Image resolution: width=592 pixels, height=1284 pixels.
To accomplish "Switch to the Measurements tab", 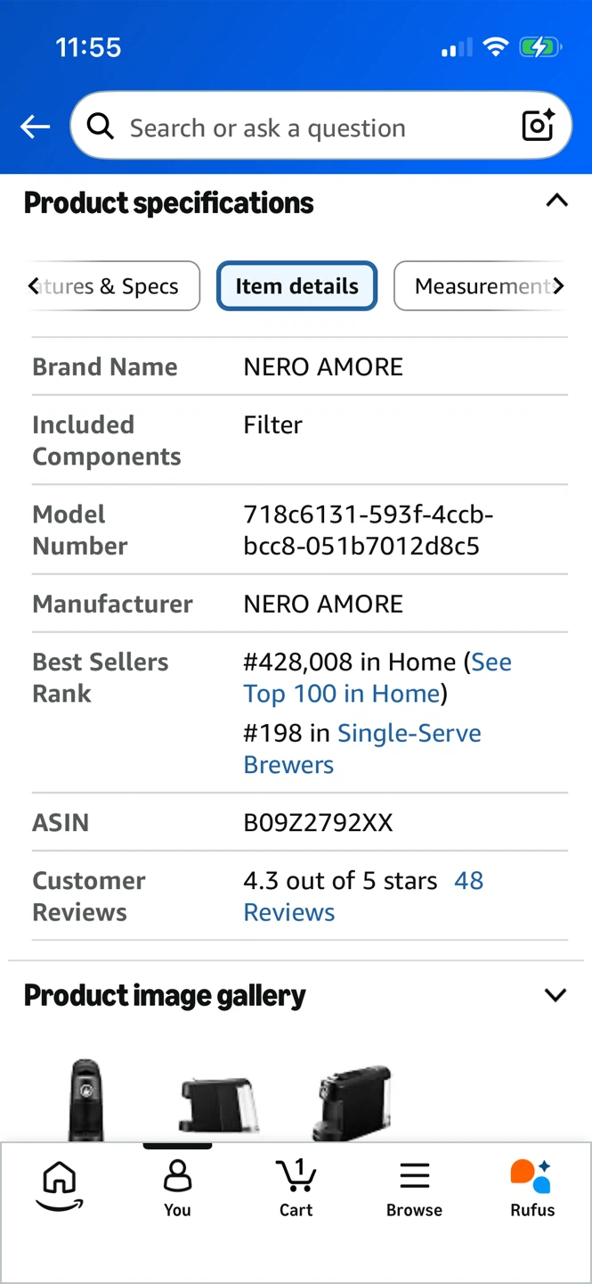I will pyautogui.click(x=481, y=286).
